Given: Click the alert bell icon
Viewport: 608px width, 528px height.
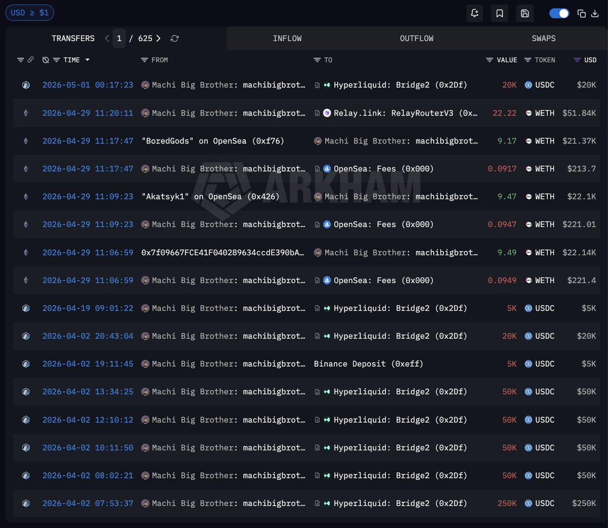Looking at the screenshot, I should click(475, 13).
